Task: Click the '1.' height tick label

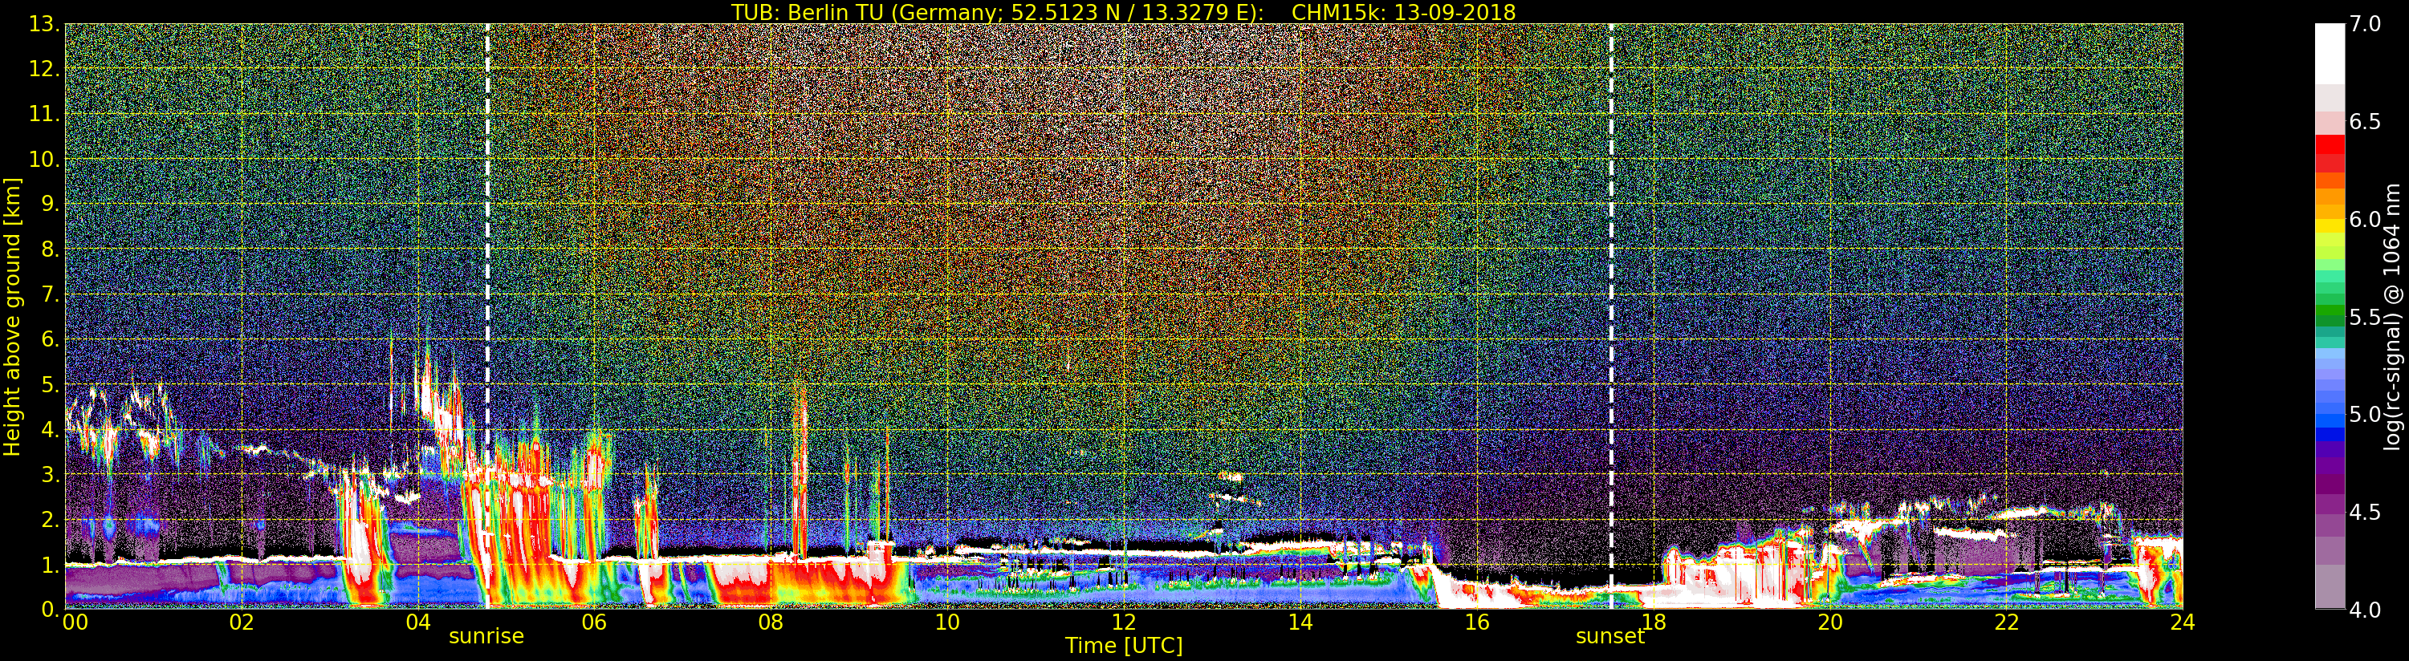Action: tap(51, 566)
